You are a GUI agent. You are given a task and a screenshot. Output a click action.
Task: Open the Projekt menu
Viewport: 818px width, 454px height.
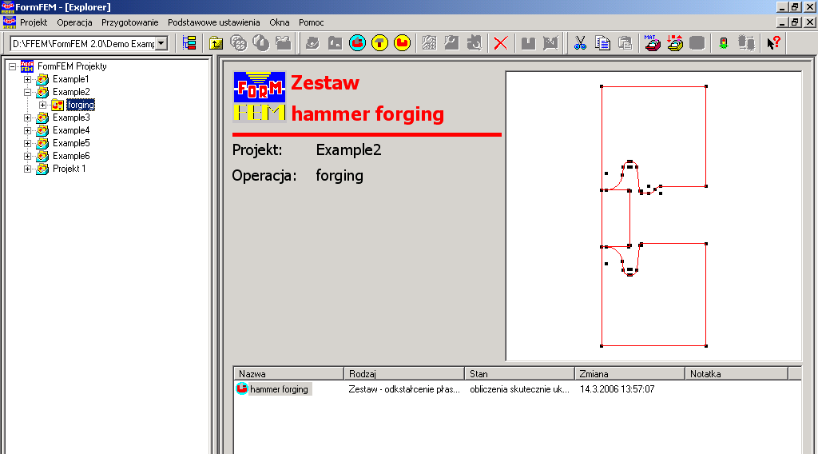point(34,22)
